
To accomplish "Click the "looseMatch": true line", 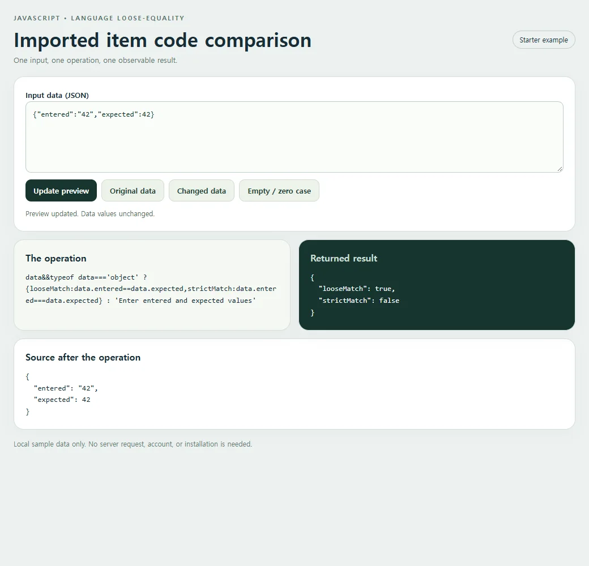I will tap(356, 289).
